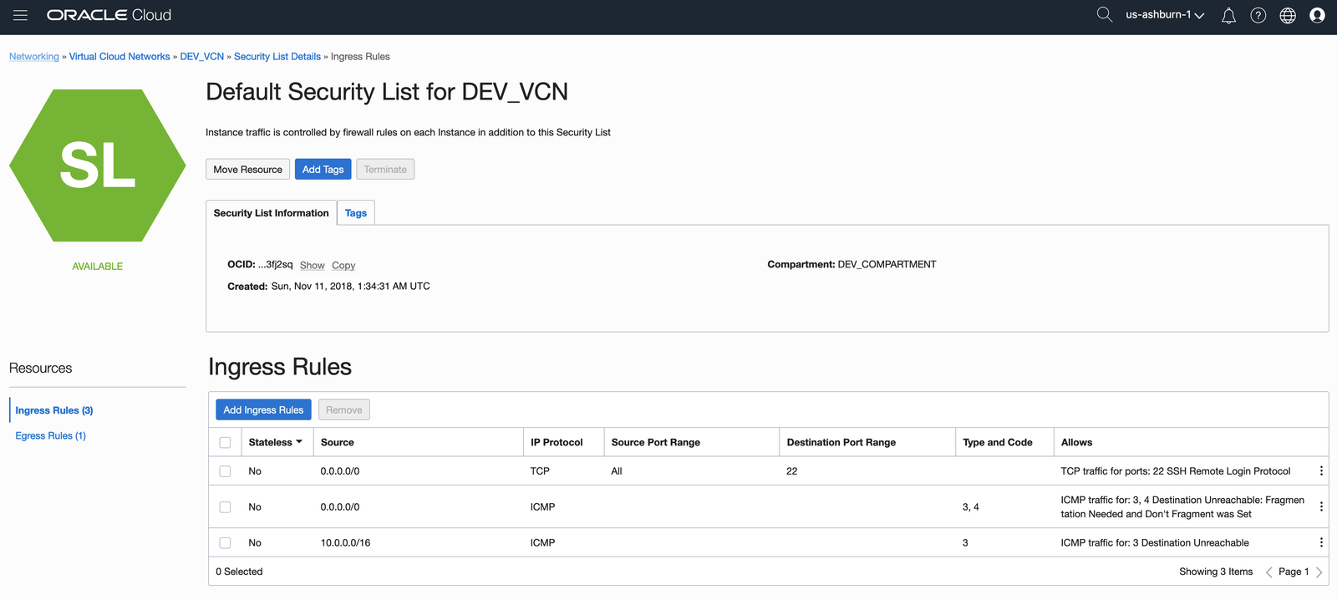
Task: Open the help question mark icon
Action: tap(1258, 16)
